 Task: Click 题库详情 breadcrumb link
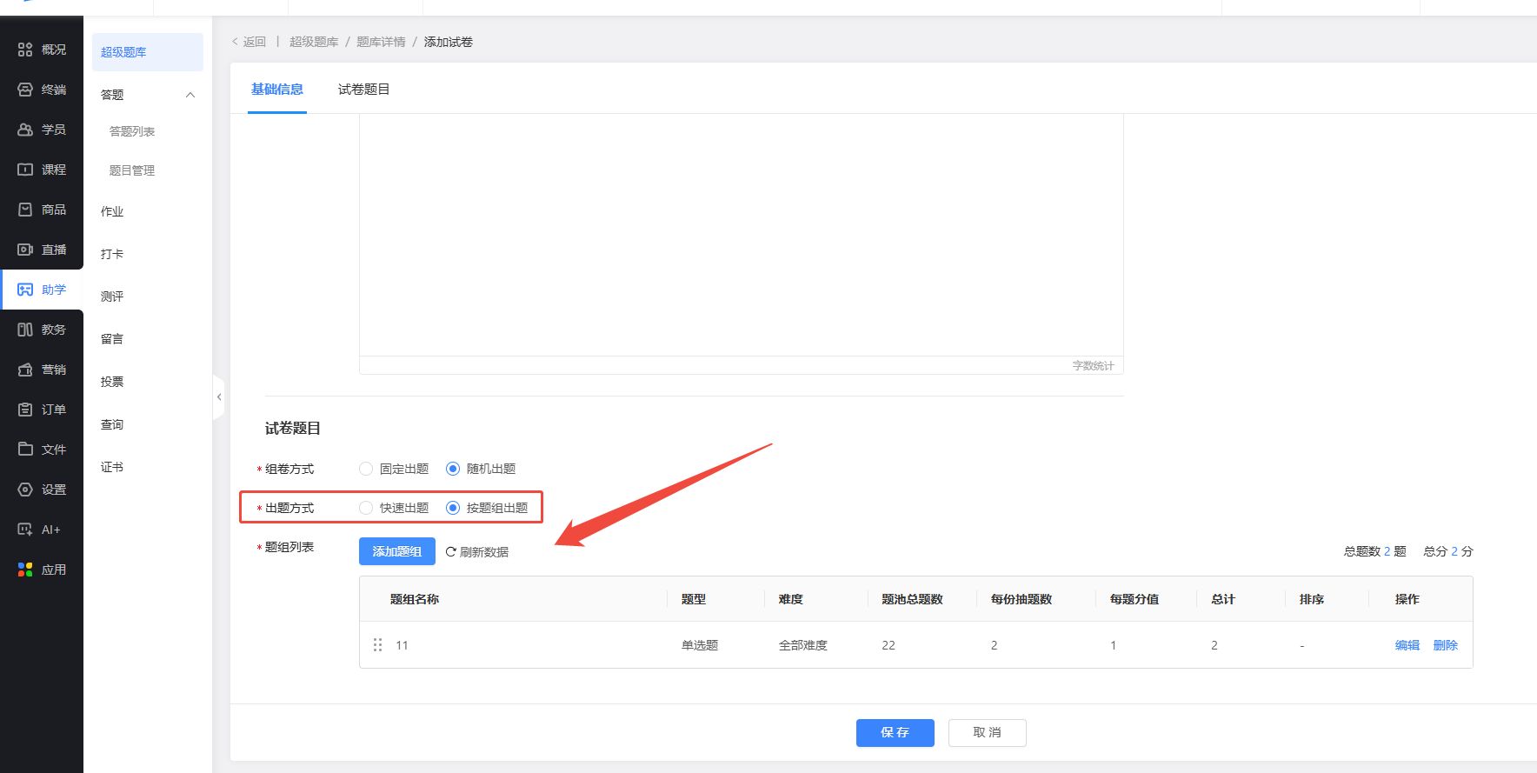tap(381, 42)
